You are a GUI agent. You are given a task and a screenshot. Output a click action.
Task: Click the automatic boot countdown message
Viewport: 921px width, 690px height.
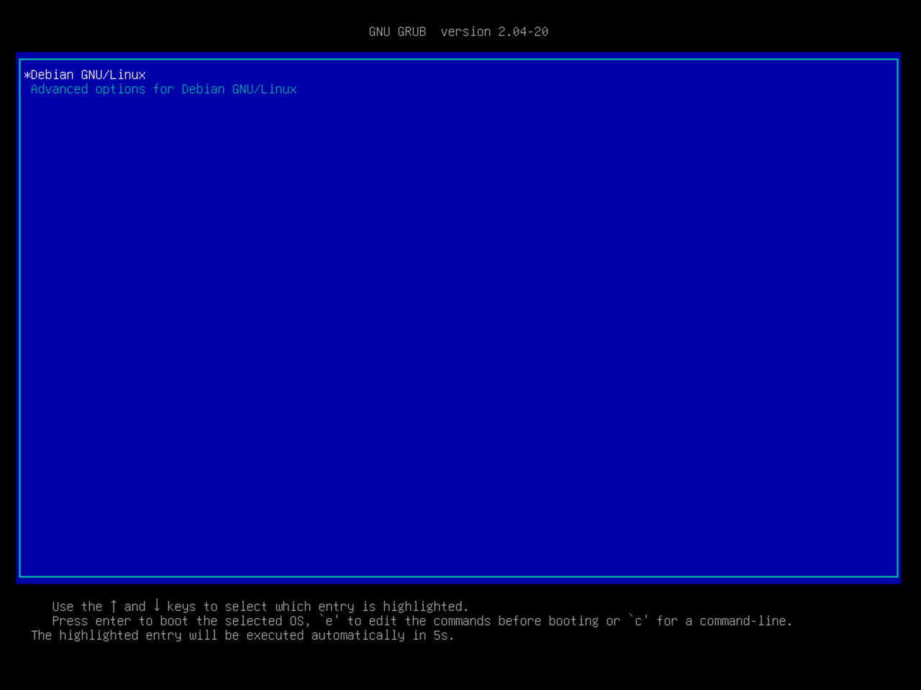242,635
